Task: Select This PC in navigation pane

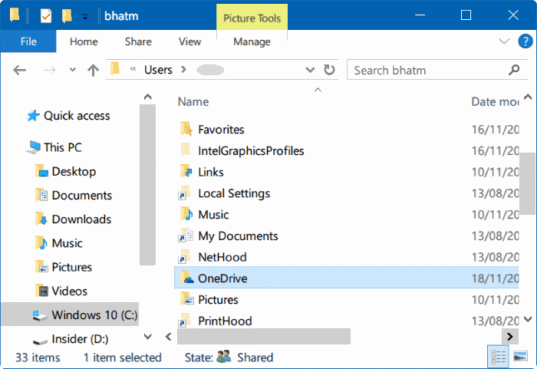Action: pyautogui.click(x=63, y=147)
